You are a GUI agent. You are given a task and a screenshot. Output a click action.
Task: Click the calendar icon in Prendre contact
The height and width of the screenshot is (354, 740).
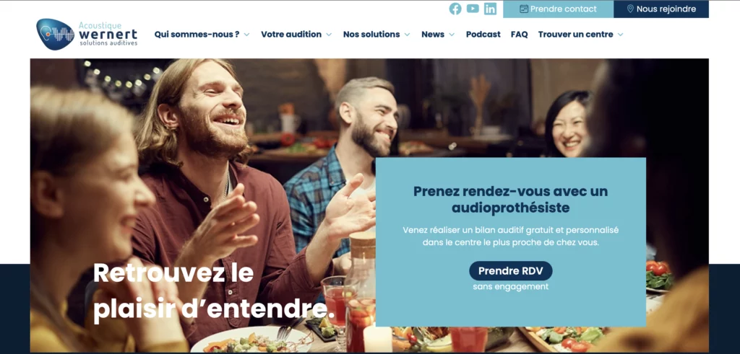click(x=524, y=9)
